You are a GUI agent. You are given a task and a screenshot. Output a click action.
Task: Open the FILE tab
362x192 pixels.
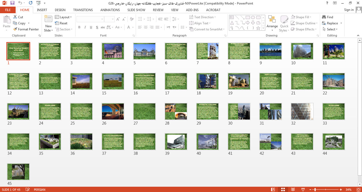[x=8, y=10]
